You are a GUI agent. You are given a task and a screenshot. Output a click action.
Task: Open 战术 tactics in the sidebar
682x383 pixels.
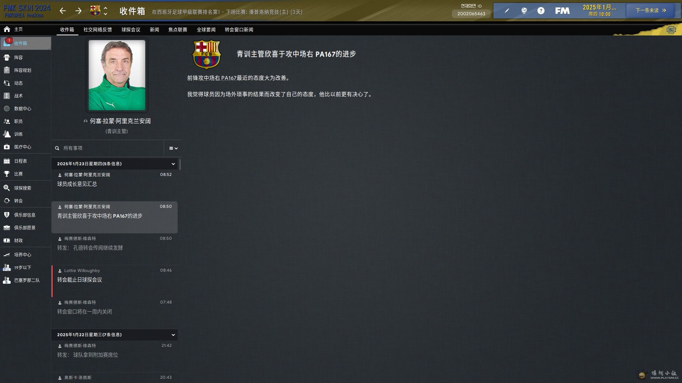(x=18, y=96)
